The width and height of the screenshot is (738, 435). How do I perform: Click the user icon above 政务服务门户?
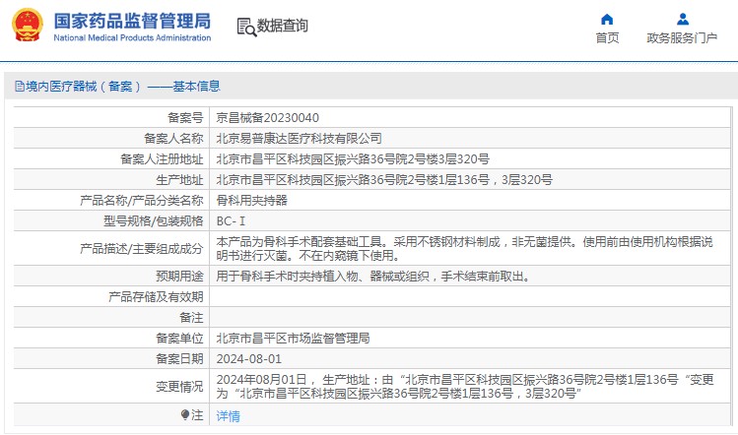pos(683,19)
